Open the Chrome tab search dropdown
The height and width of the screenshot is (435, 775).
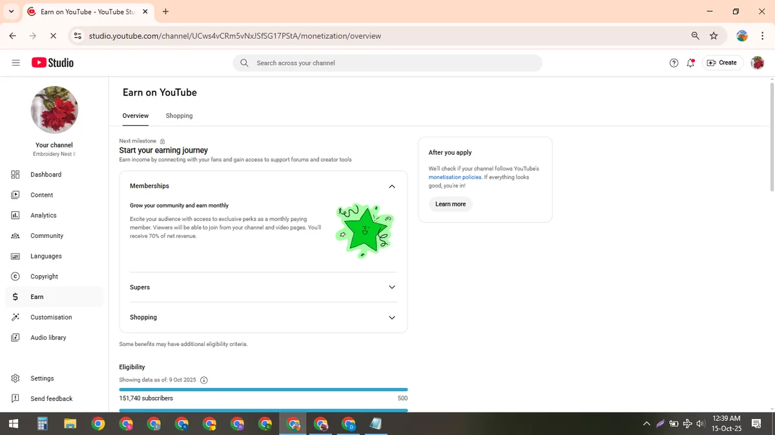(11, 12)
